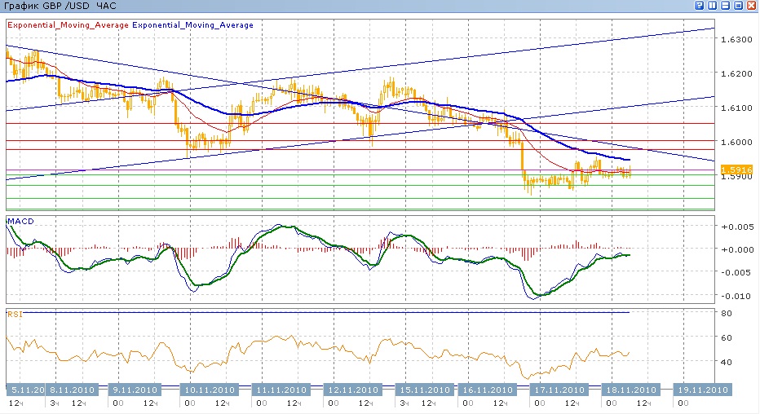Click the 1.6000 price axis label
Image resolution: width=760 pixels, height=414 pixels.
[x=736, y=142]
